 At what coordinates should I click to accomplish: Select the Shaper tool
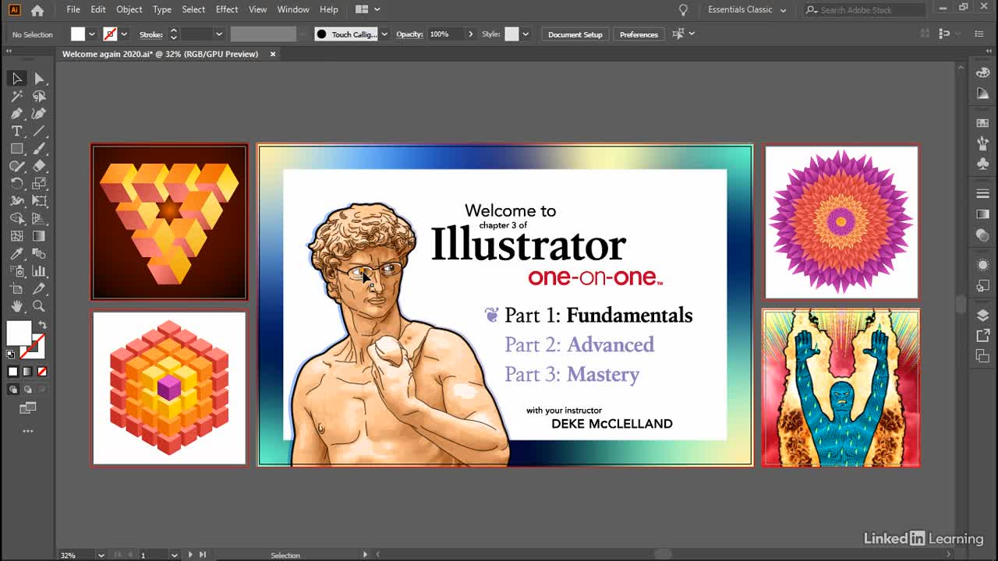(x=16, y=166)
